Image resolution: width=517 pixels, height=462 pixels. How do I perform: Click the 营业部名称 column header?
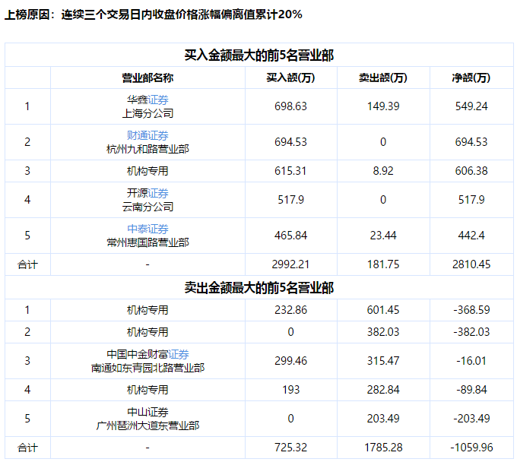[147, 78]
